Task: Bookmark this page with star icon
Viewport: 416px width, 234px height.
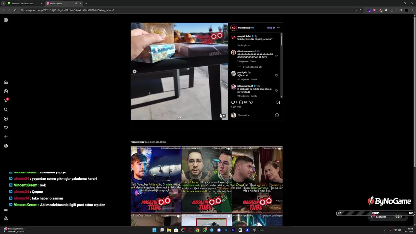Action: tap(360, 10)
